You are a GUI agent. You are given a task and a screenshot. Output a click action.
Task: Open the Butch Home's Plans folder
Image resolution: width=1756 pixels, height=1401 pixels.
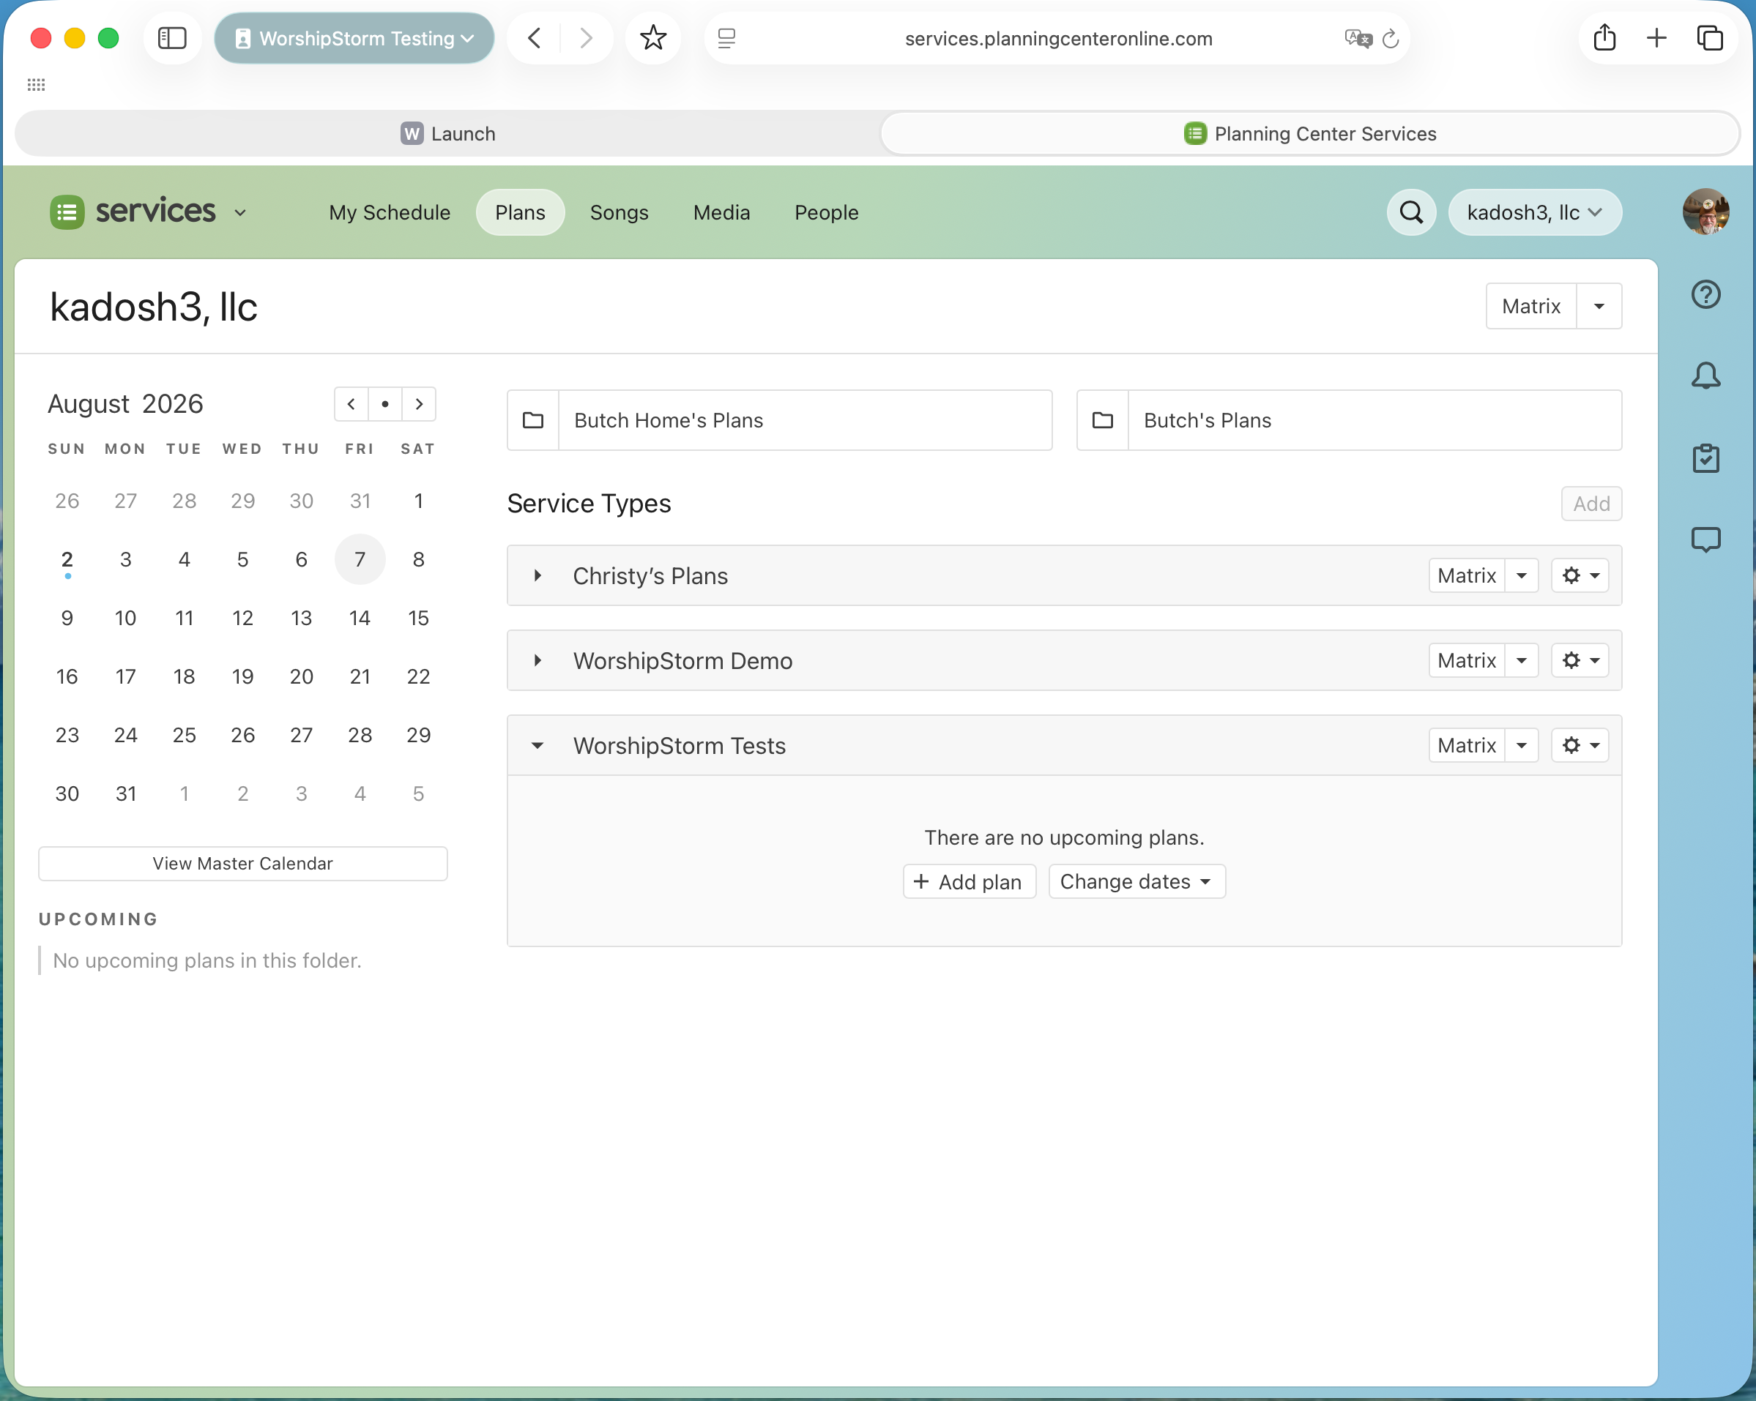pos(779,420)
